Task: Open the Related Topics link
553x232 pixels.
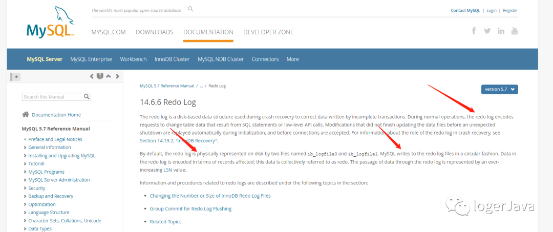Action: tap(166, 222)
